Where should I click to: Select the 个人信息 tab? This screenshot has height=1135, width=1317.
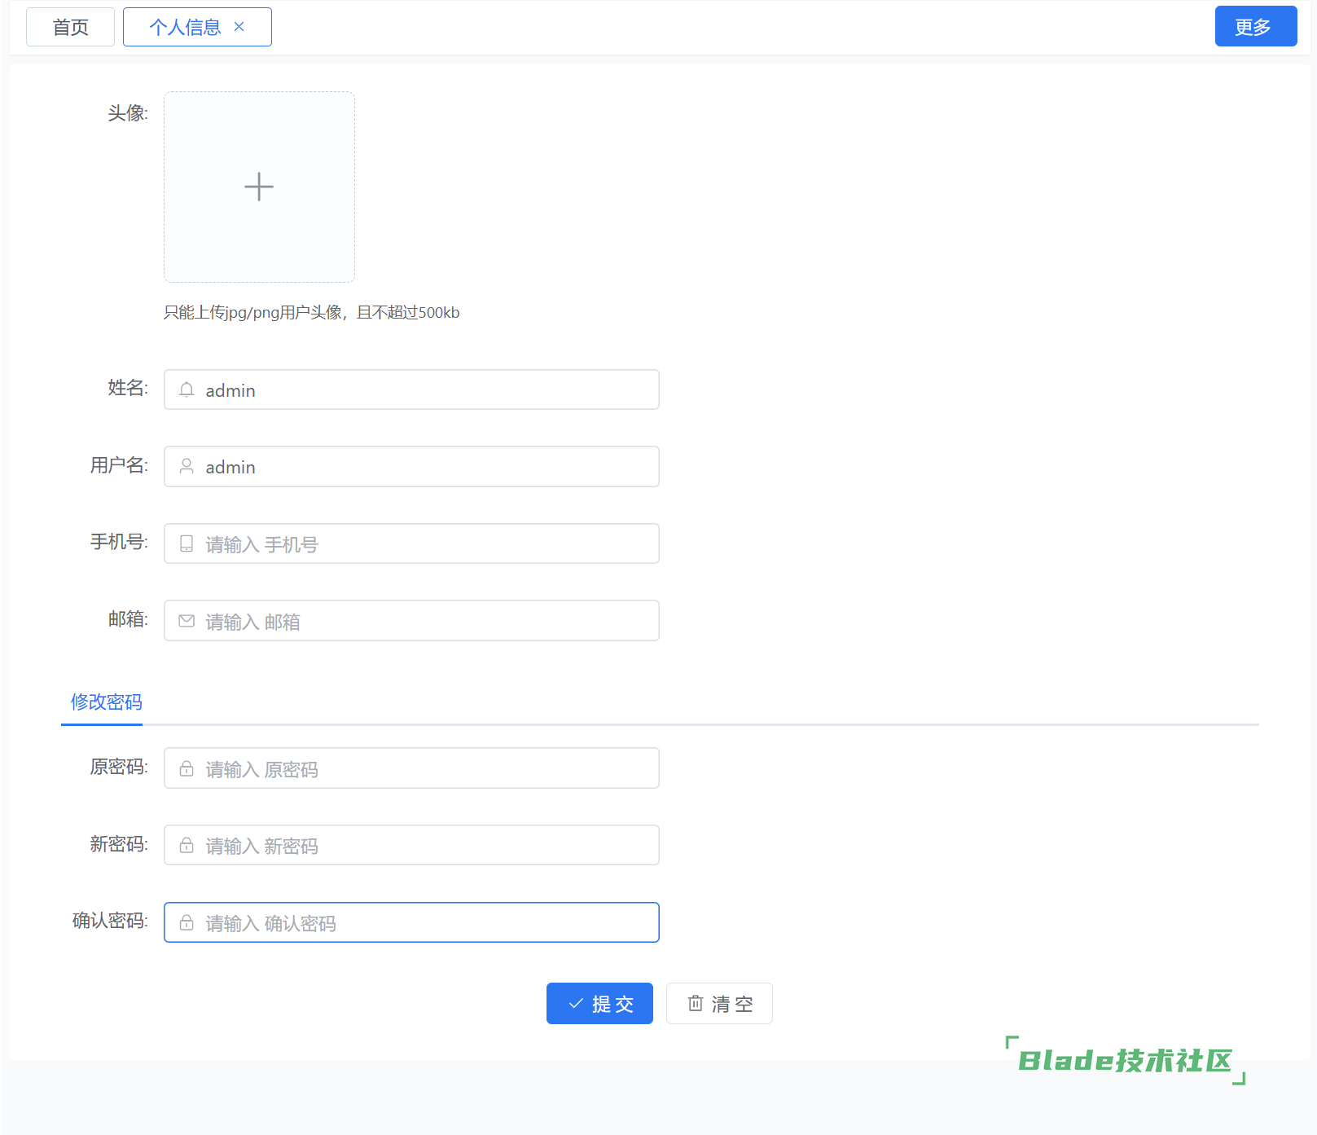pyautogui.click(x=185, y=27)
